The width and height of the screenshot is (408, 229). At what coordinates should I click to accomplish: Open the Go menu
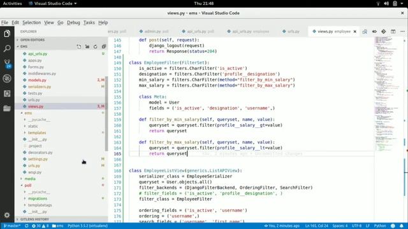(61, 23)
